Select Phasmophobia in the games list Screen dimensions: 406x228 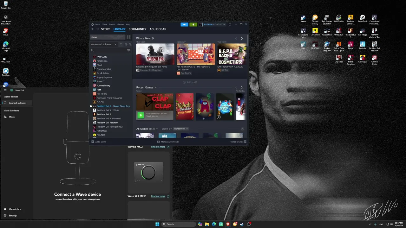104,69
